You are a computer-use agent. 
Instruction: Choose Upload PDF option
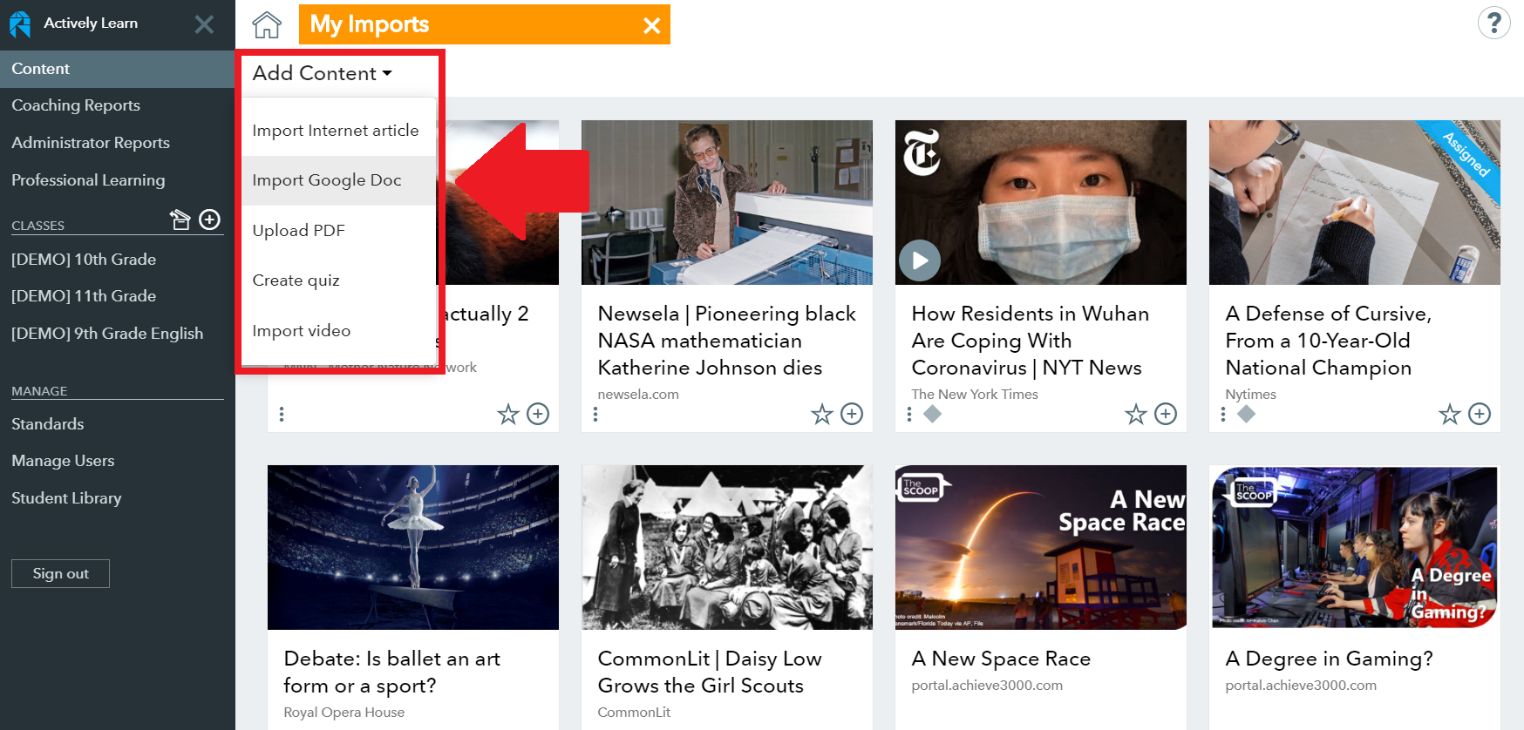[338, 231]
